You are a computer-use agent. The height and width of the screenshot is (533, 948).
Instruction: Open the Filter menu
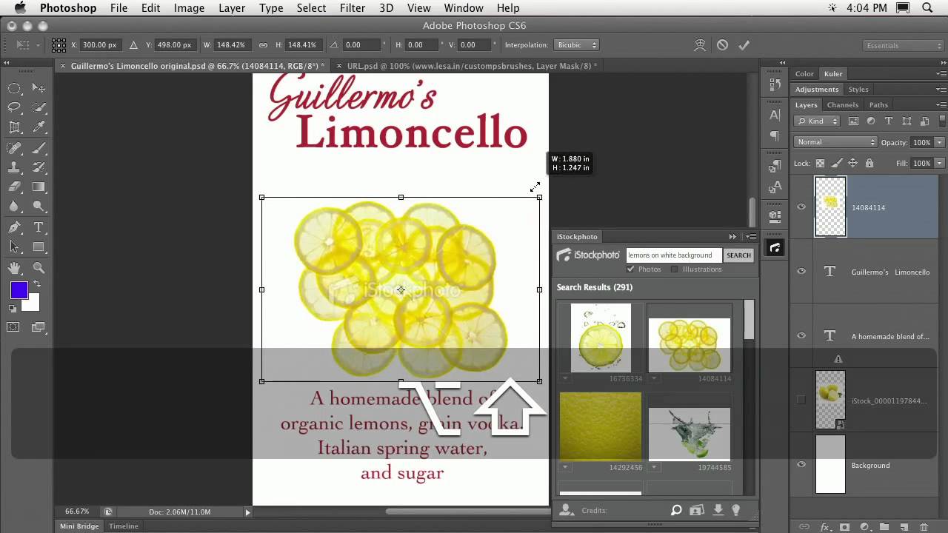pos(353,8)
